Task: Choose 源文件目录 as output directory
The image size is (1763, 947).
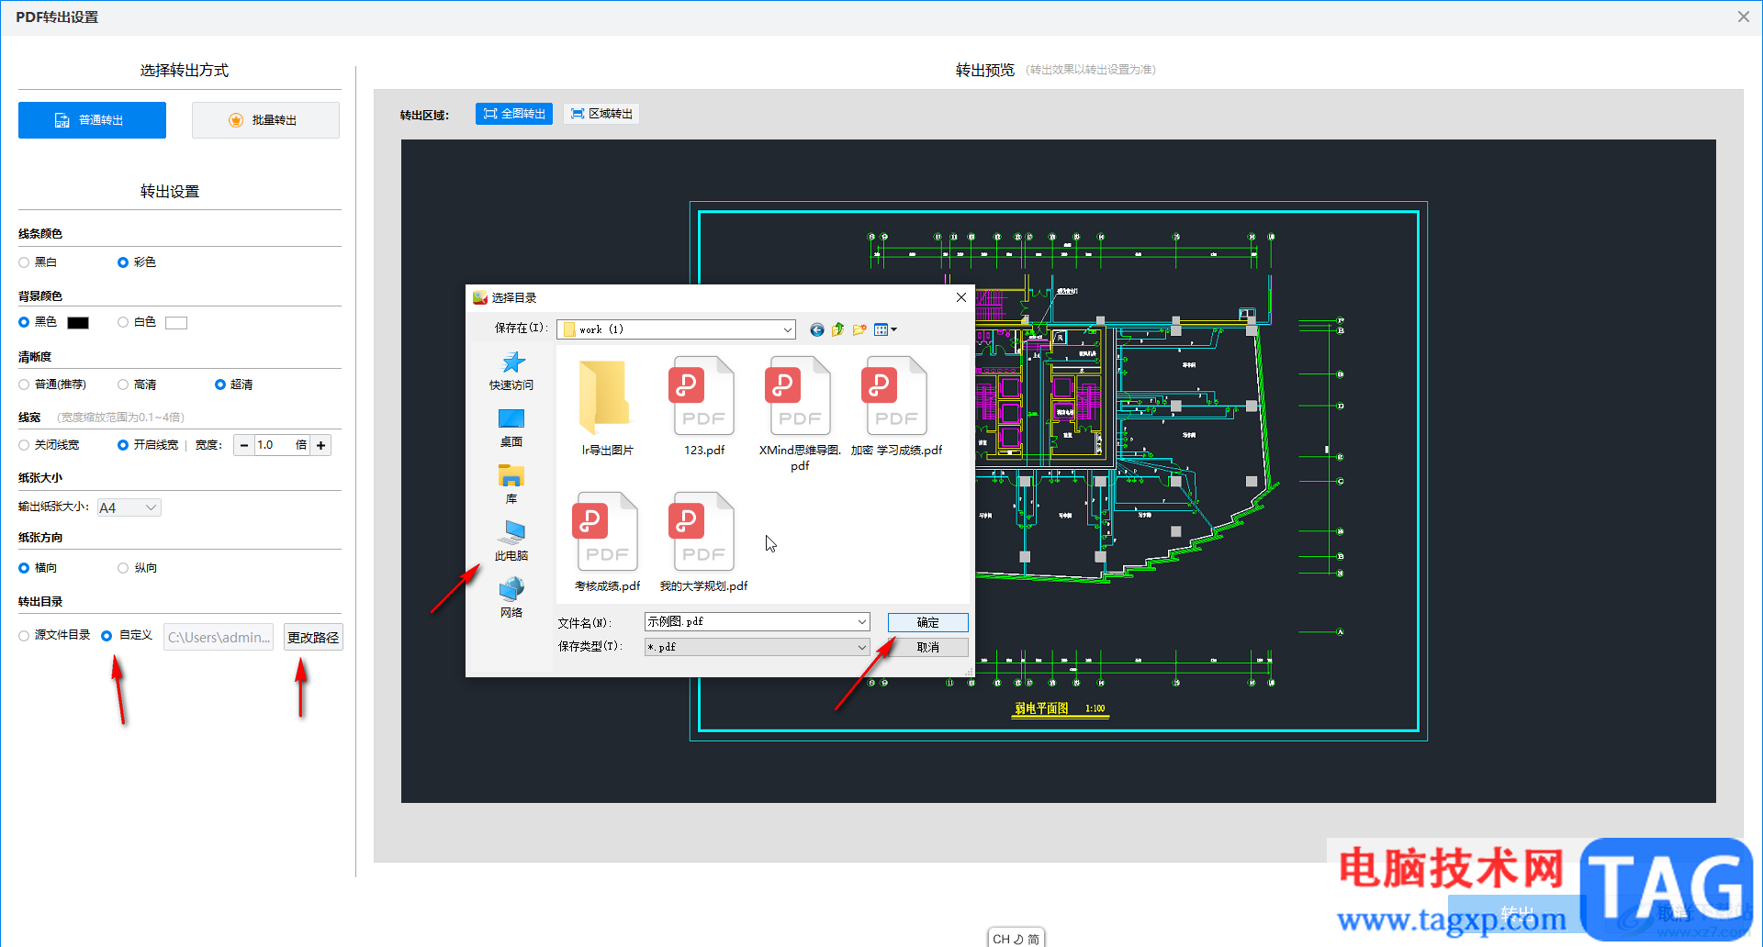Action: [54, 635]
